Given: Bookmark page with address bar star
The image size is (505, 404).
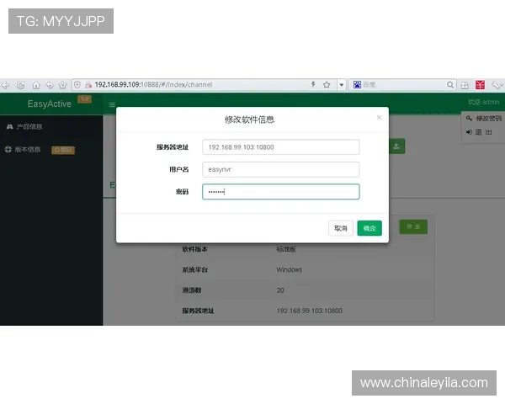Looking at the screenshot, I should (x=327, y=85).
